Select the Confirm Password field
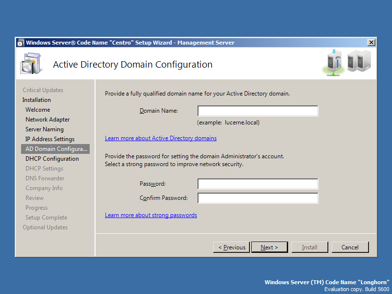 pyautogui.click(x=258, y=198)
